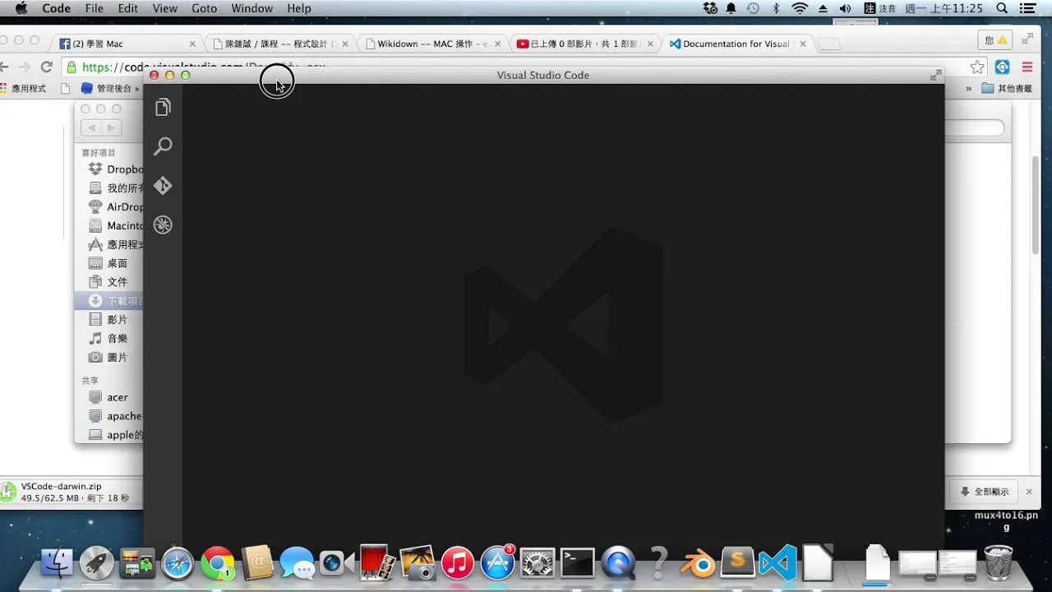Select 桌面 in the Finder sidebar
Image resolution: width=1052 pixels, height=592 pixels.
point(108,263)
